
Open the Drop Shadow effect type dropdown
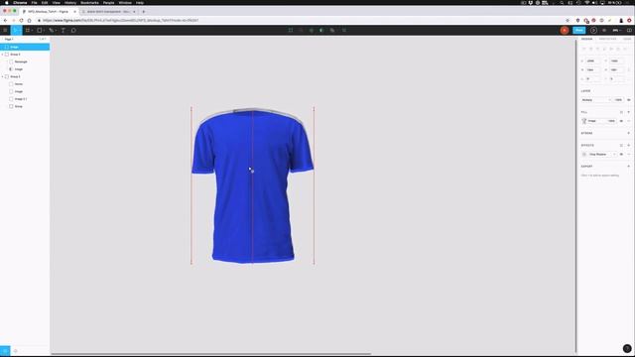point(602,155)
